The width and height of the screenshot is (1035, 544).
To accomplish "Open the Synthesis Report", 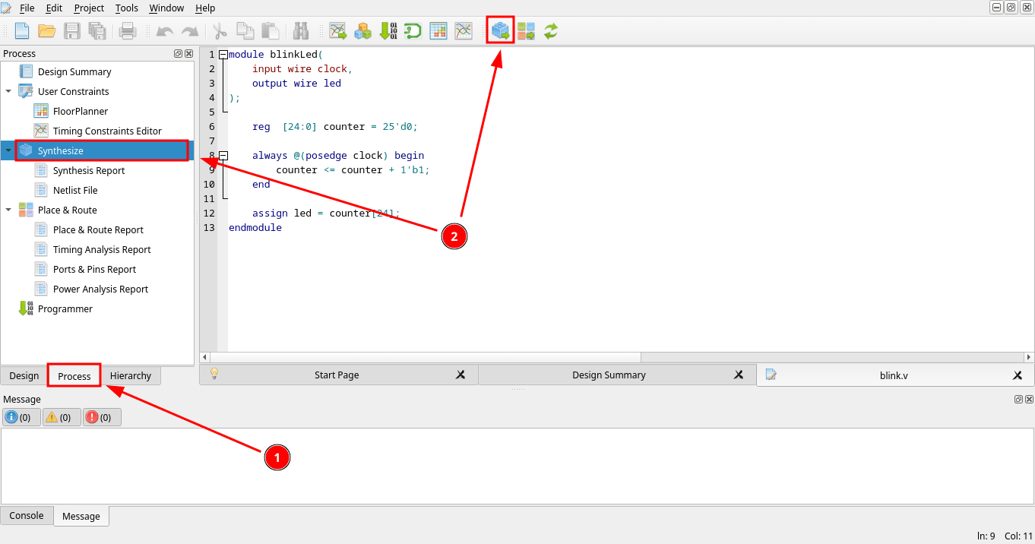I will tap(89, 170).
